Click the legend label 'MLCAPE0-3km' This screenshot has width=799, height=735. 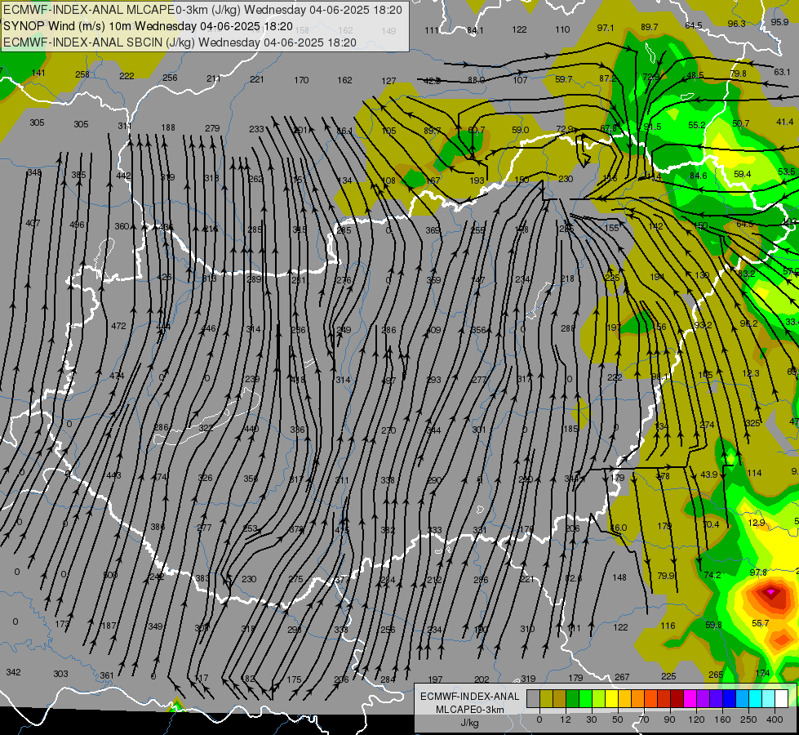click(x=470, y=709)
